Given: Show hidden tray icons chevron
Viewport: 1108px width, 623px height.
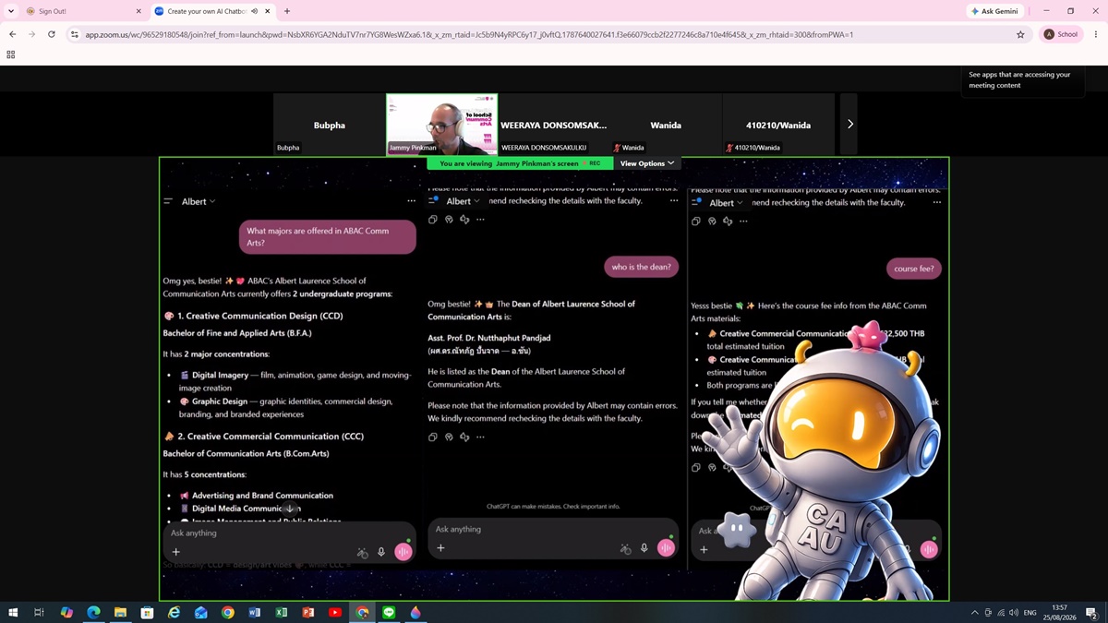Looking at the screenshot, I should [x=974, y=612].
